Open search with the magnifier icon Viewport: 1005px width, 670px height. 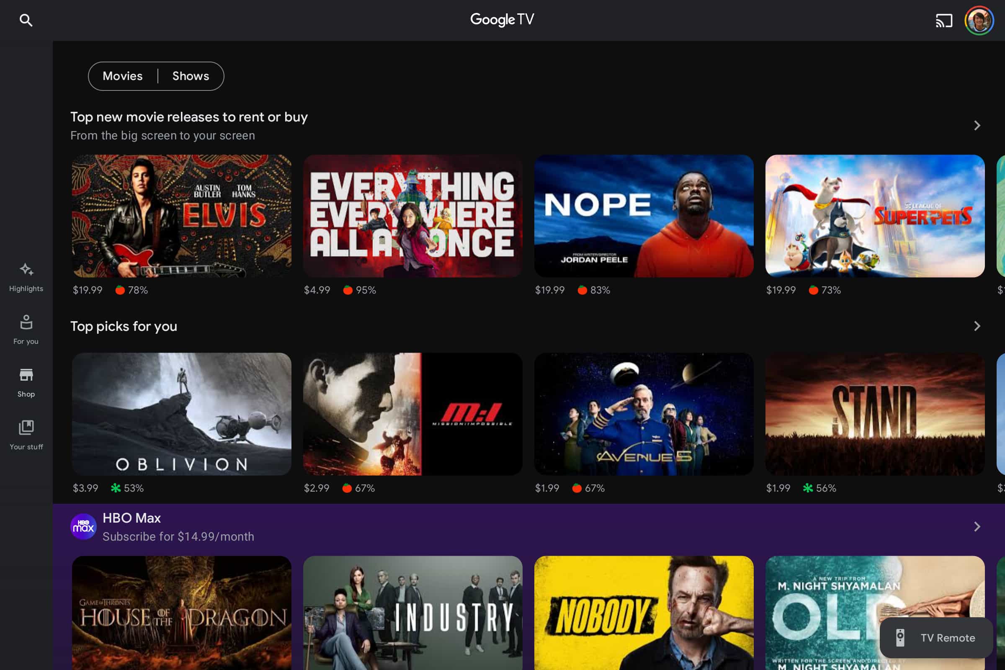pos(26,20)
